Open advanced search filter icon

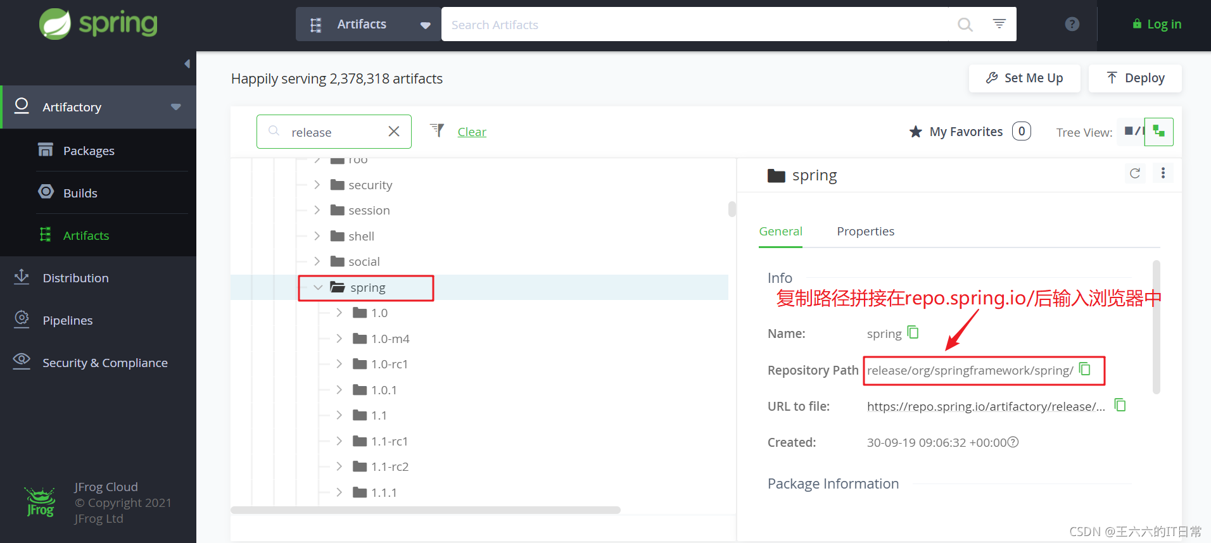(999, 23)
